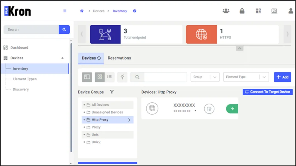Open the help question mark icon
296x166 pixels.
point(135,11)
